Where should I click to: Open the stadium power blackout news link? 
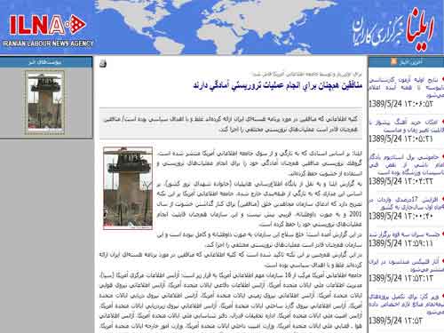pos(406,164)
